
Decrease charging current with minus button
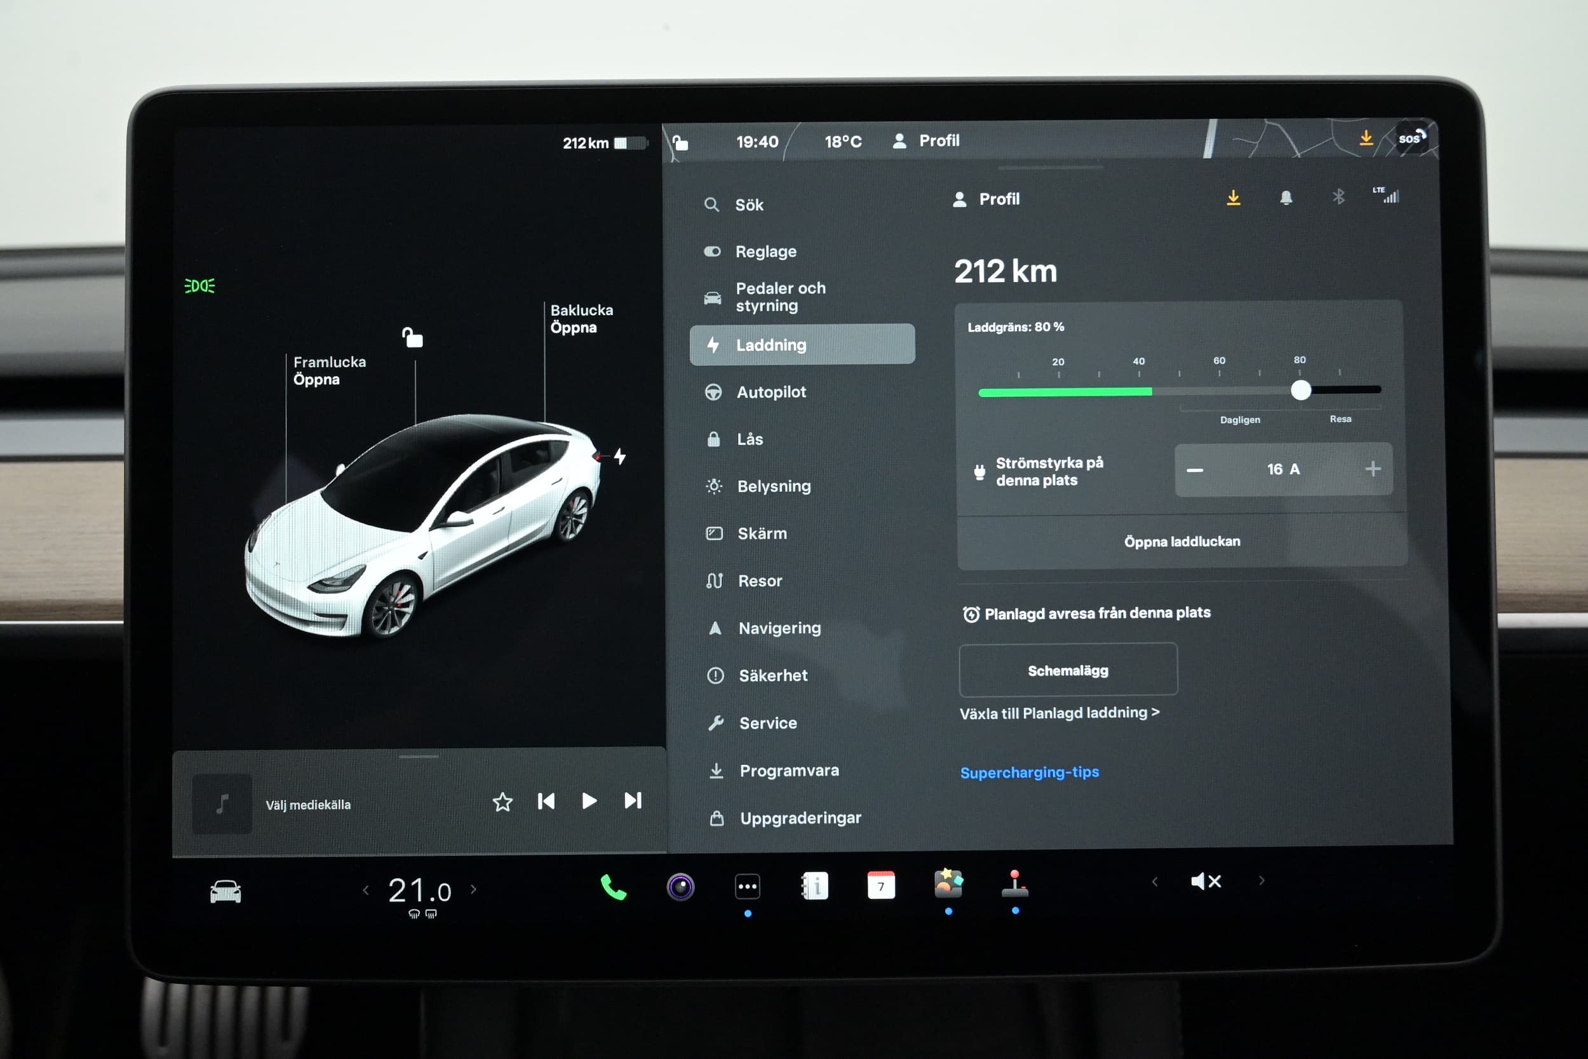click(1195, 470)
